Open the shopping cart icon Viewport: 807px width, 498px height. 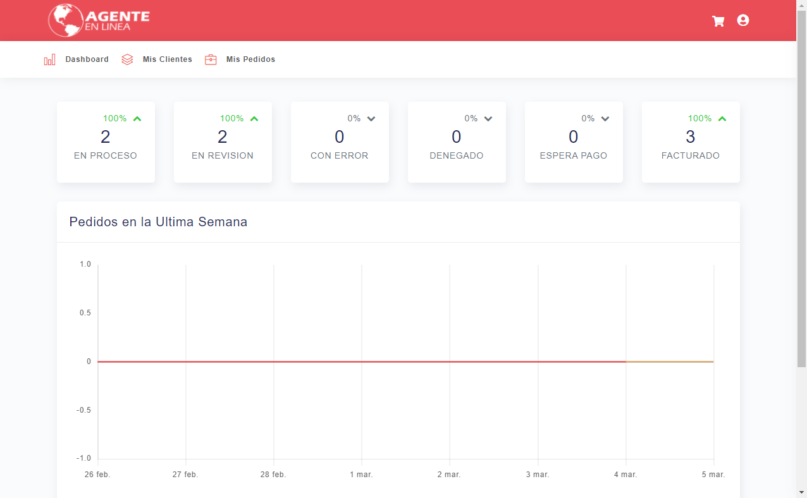point(718,21)
